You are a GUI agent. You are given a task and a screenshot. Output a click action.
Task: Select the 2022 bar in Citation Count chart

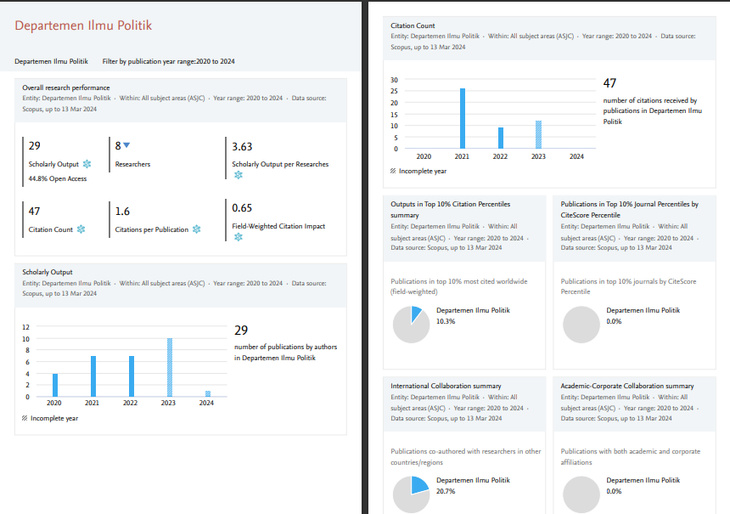501,138
